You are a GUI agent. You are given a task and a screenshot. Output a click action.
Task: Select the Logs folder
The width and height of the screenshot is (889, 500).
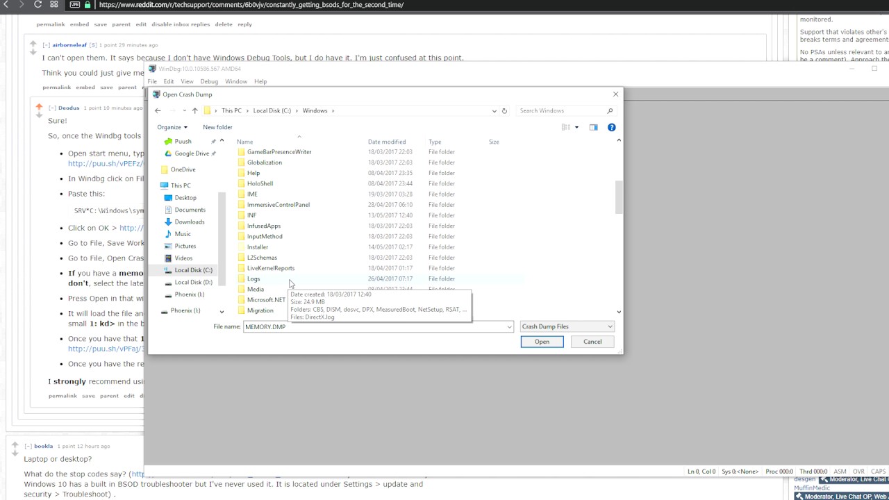click(254, 278)
